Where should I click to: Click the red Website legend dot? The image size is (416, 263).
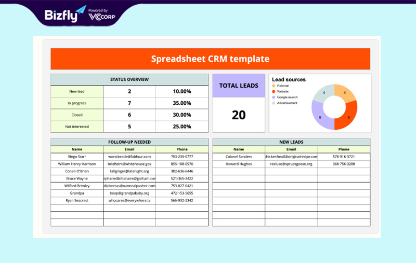(274, 91)
